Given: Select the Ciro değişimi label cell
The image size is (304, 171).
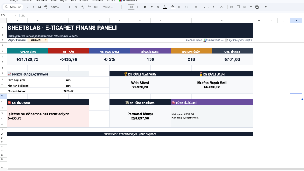Looking at the screenshot, I should click(28, 80).
